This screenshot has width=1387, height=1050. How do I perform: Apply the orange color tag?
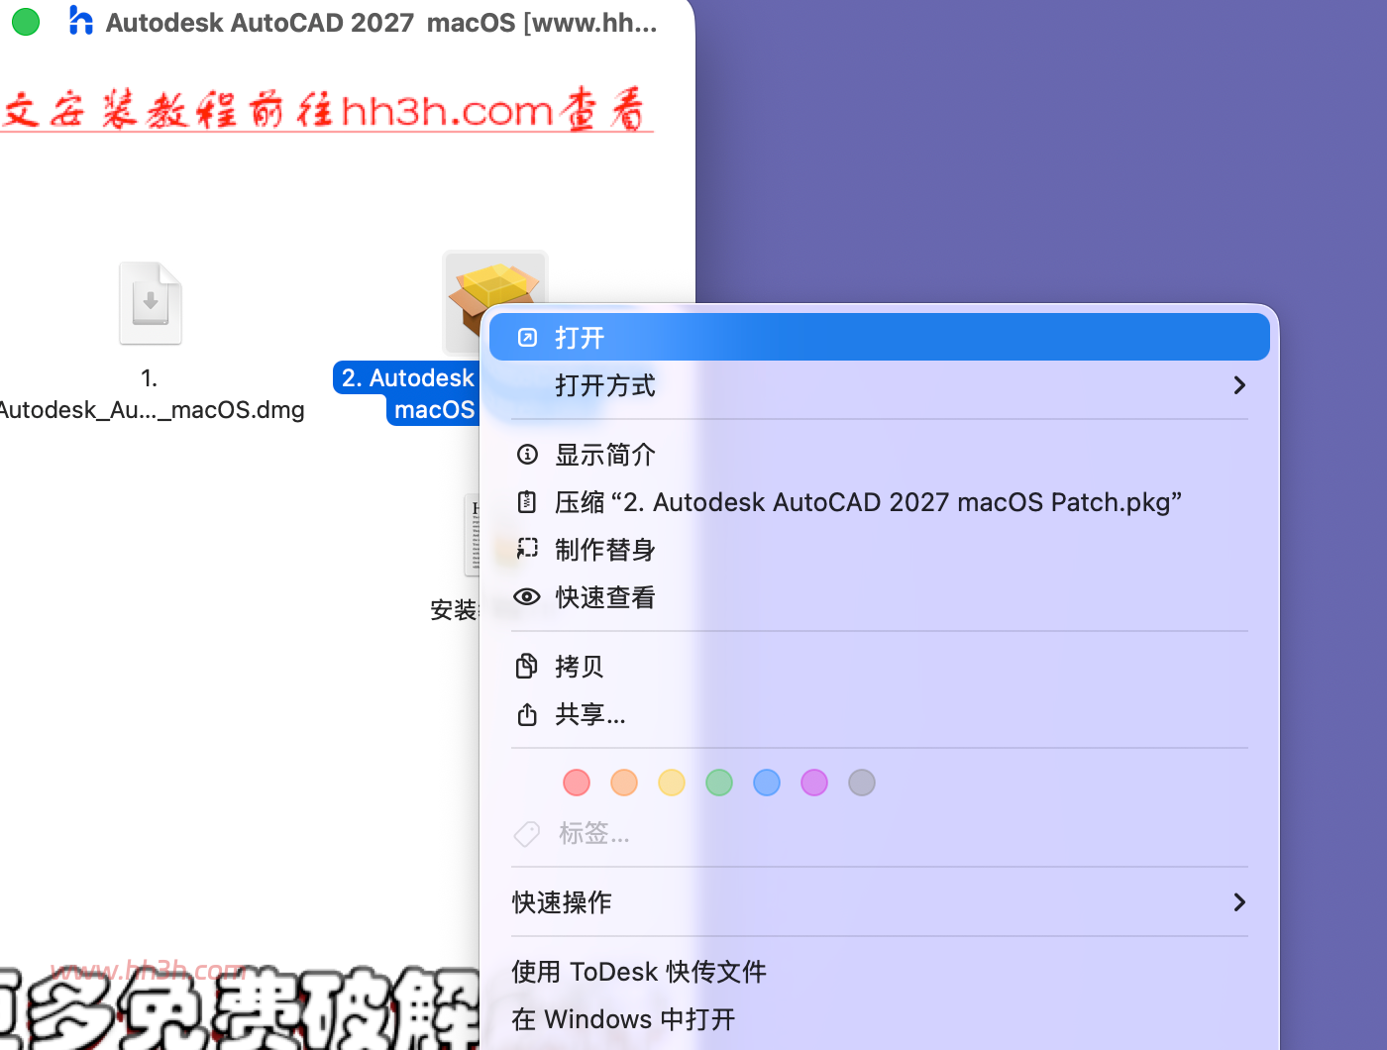624,783
